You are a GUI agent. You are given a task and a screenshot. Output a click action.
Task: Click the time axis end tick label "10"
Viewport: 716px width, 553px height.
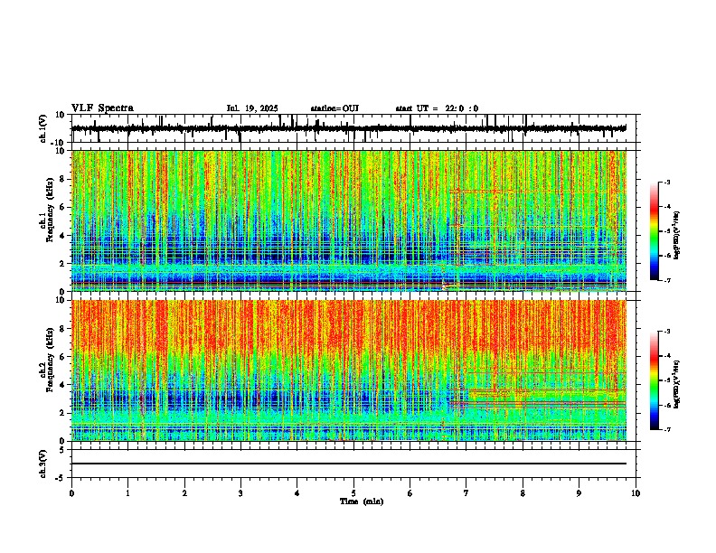click(x=636, y=493)
